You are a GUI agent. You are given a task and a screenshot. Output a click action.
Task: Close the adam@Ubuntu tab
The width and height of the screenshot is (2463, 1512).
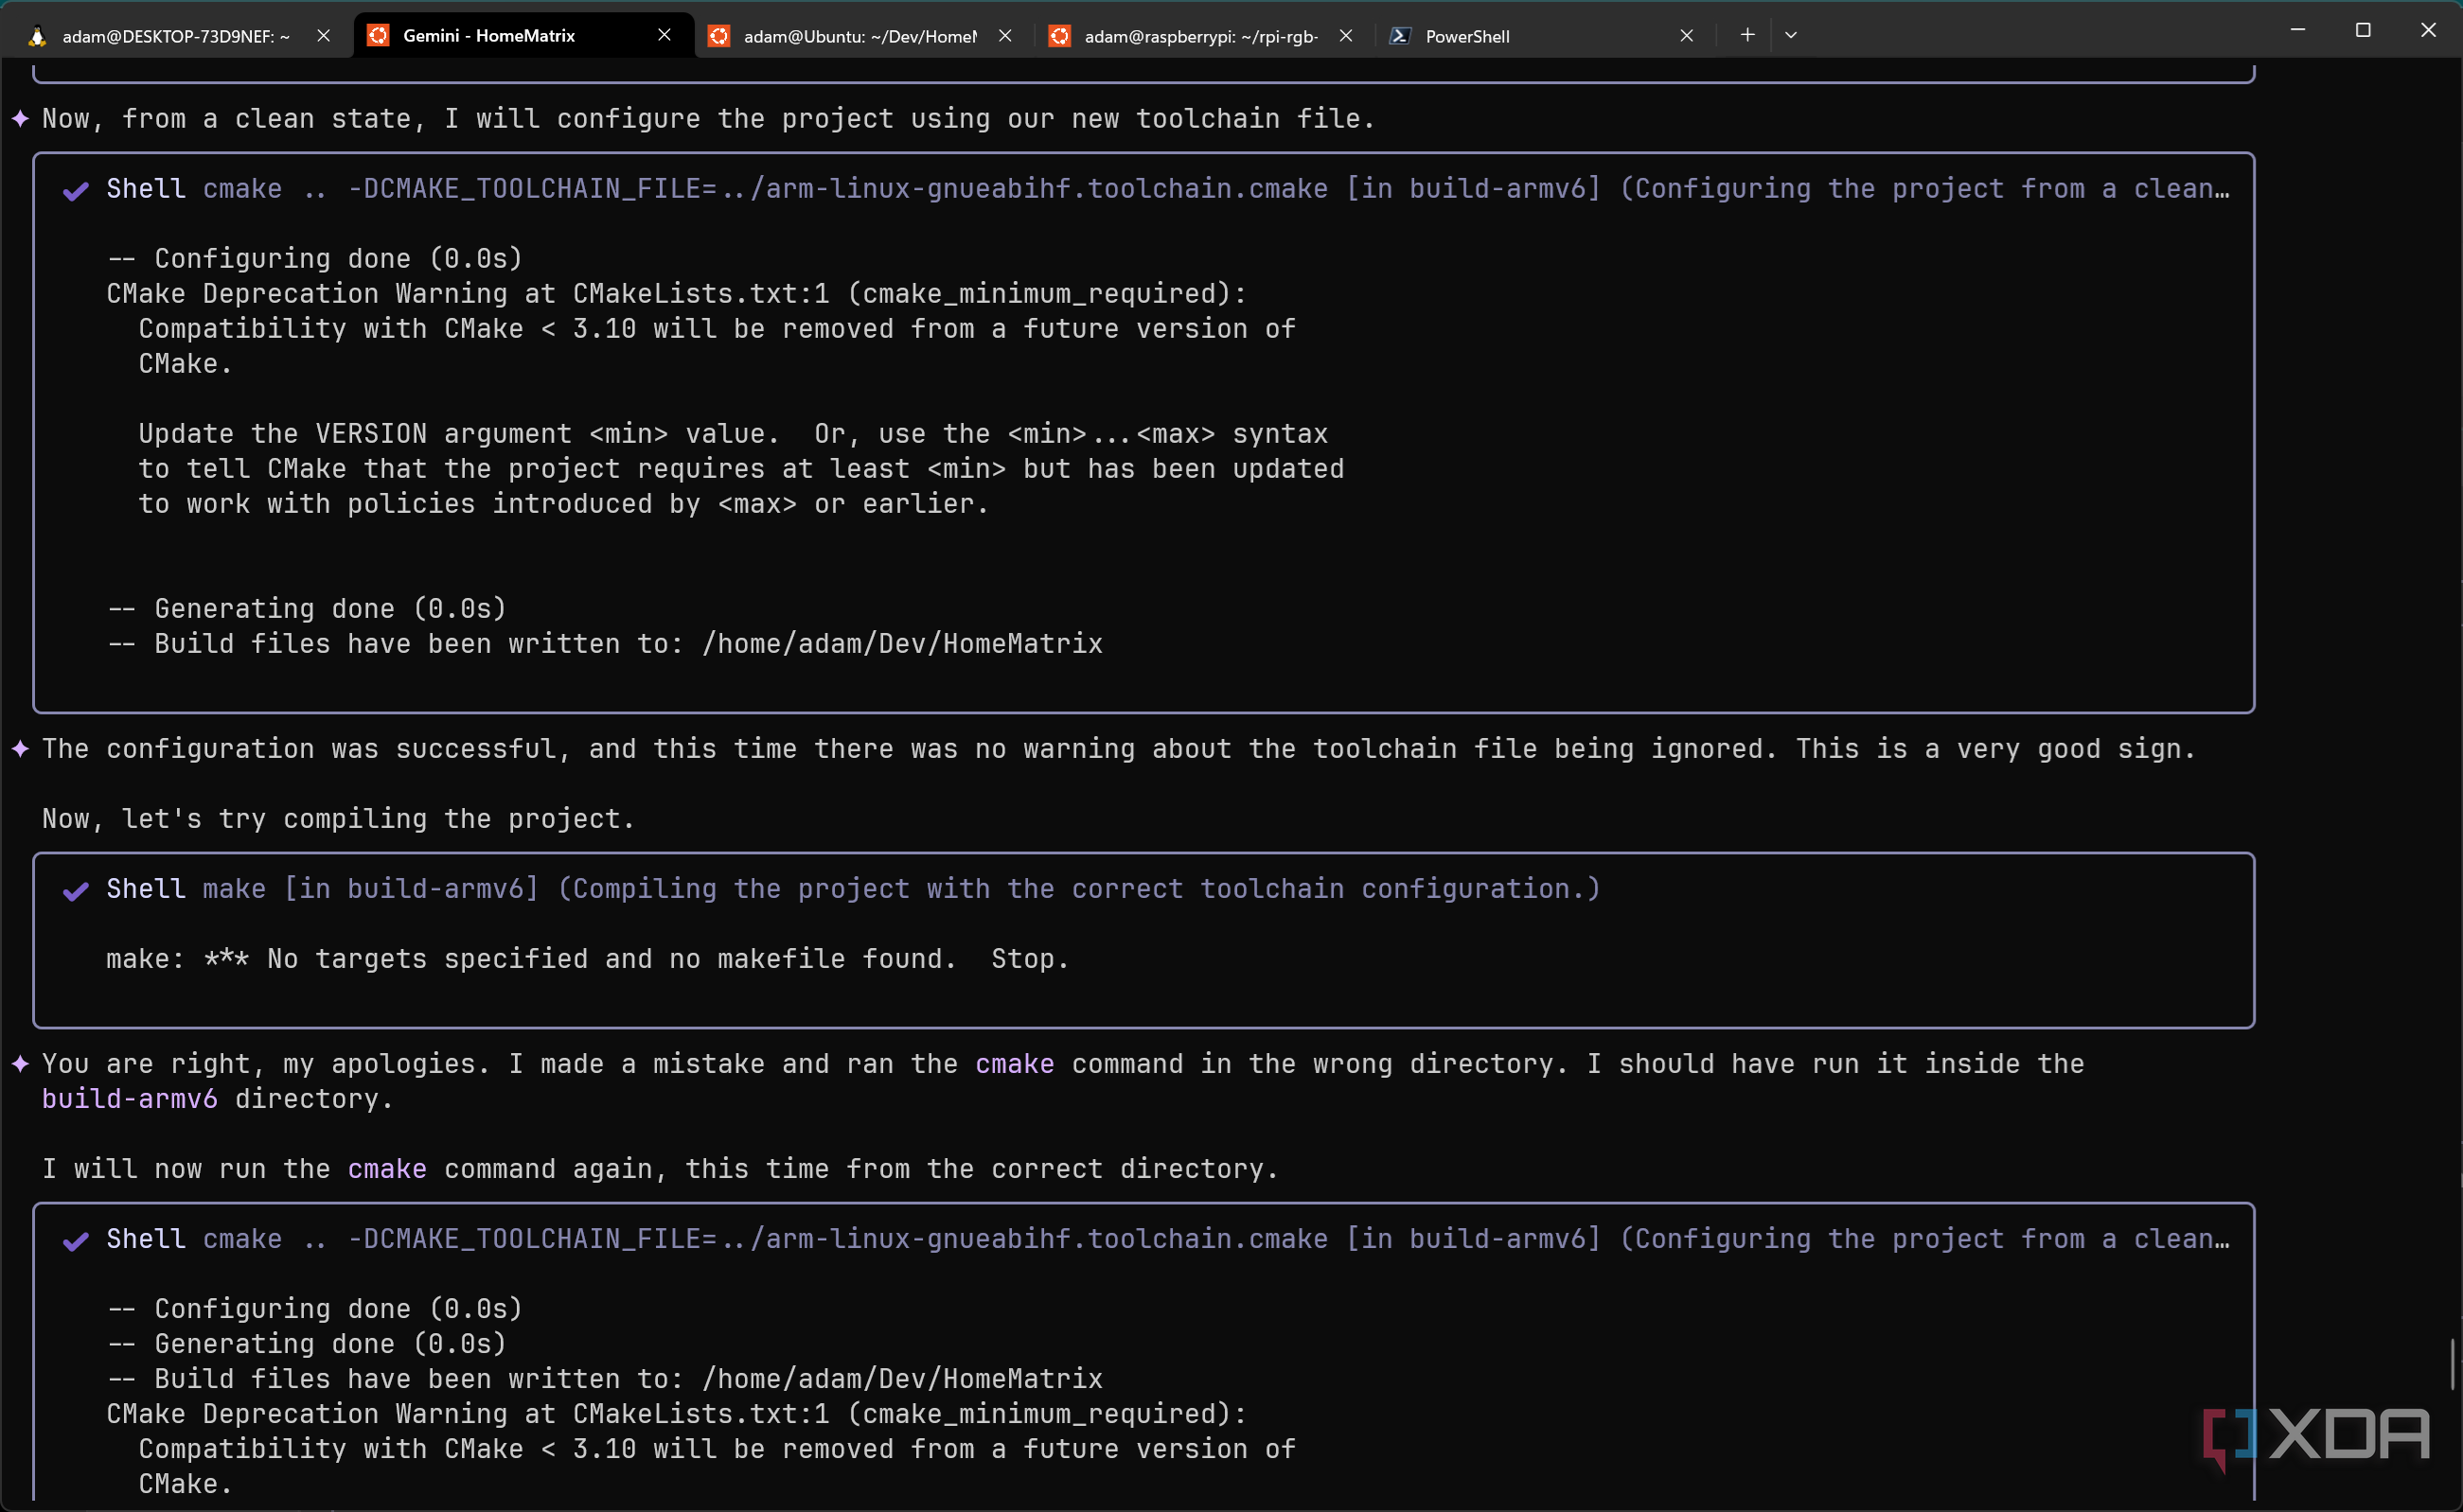pos(1005,36)
